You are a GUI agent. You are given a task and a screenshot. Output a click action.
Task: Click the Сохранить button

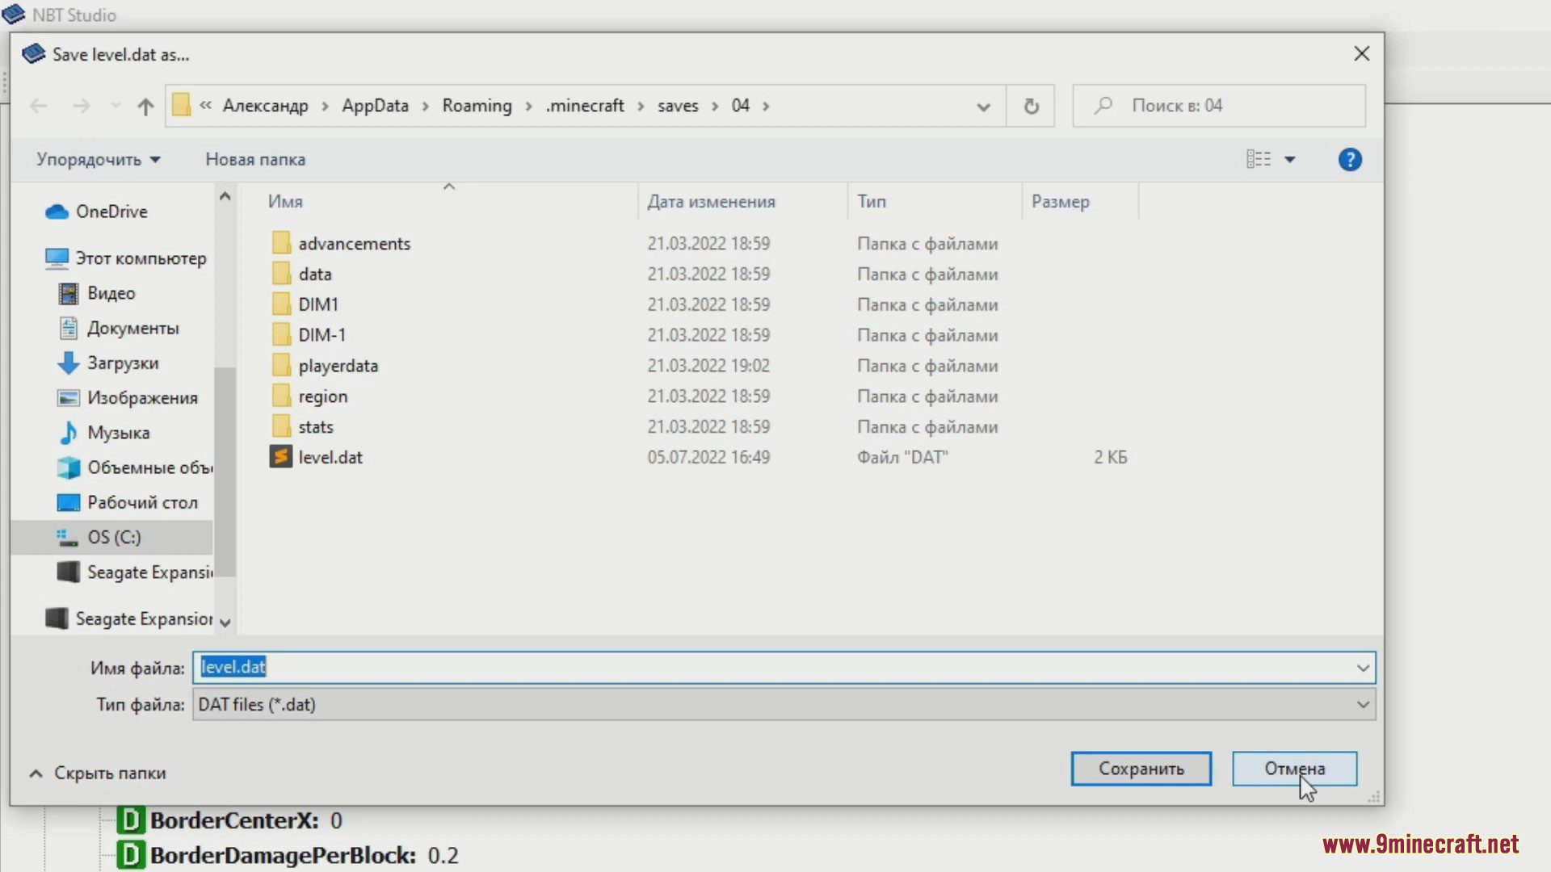click(1141, 769)
